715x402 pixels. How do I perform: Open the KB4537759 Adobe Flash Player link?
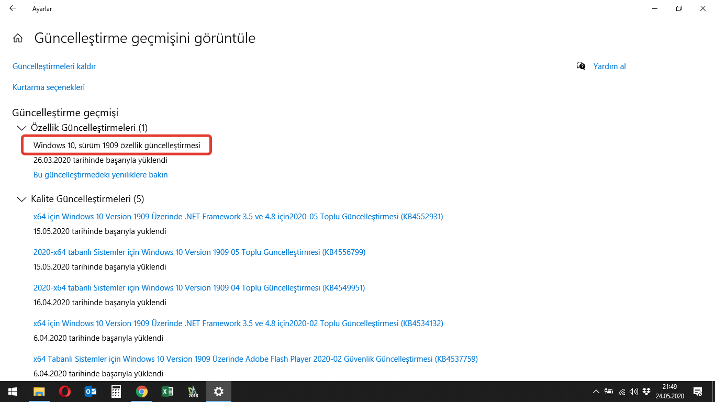point(255,359)
